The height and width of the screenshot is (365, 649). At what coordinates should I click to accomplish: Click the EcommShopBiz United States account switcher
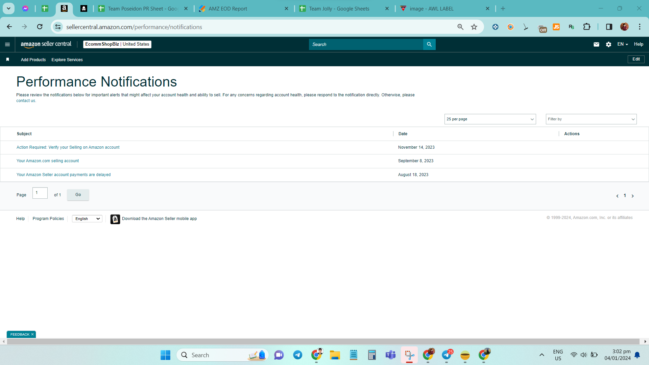(117, 44)
